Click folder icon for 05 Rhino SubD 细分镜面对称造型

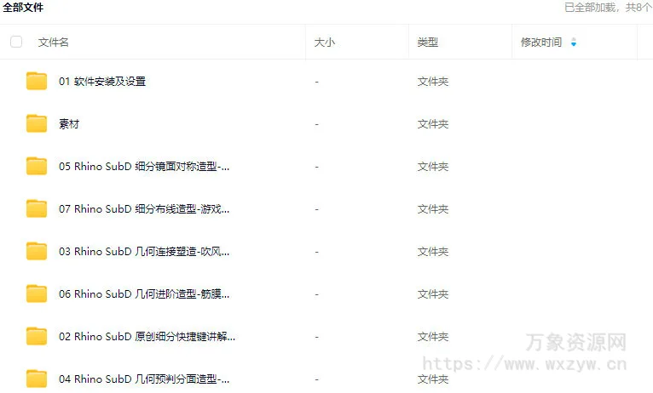[37, 166]
